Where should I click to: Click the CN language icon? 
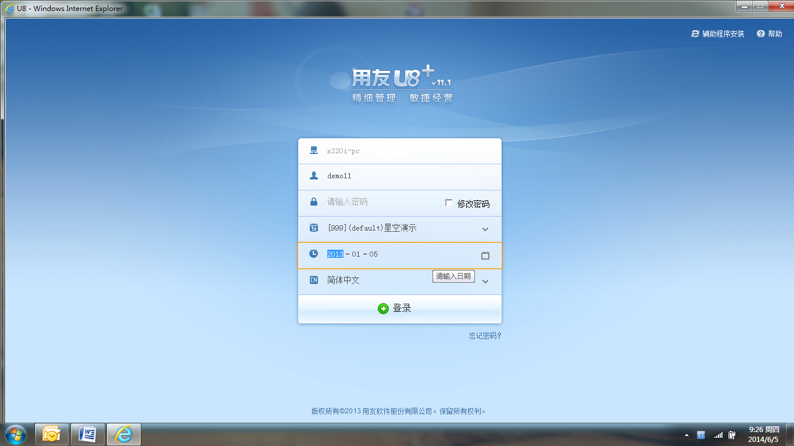click(x=314, y=280)
